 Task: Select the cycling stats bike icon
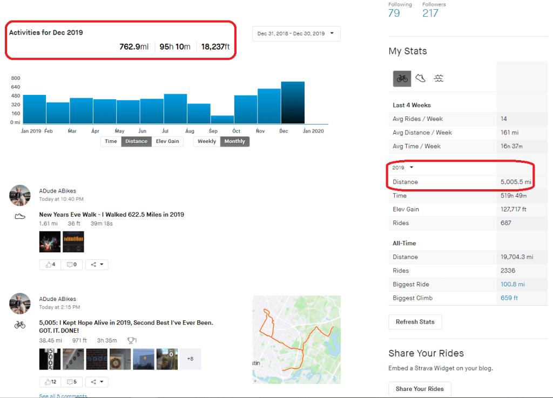click(x=402, y=78)
